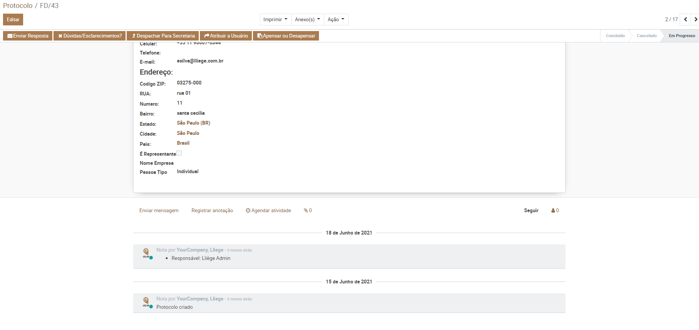Image resolution: width=699 pixels, height=330 pixels.
Task: Click Atribuir a Usuário button
Action: point(226,36)
